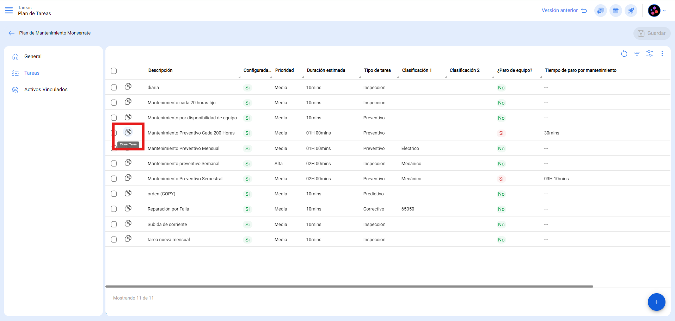Open column settings sliders icon
675x321 pixels.
pyautogui.click(x=649, y=53)
